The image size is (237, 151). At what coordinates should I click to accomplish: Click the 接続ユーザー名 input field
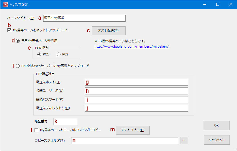point(136,91)
